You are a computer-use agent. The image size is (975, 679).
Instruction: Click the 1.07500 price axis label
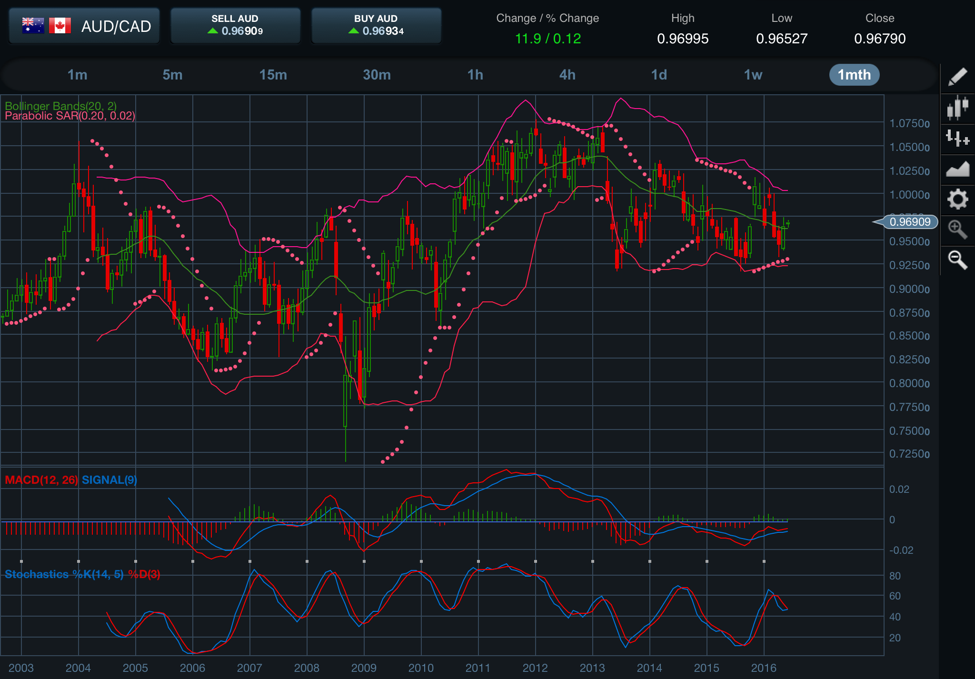point(909,123)
